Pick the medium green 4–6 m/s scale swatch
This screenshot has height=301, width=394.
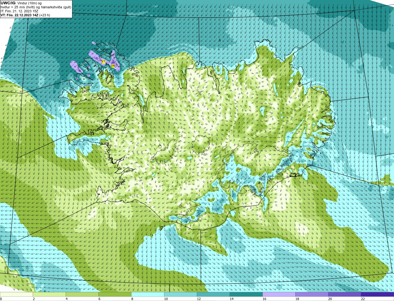[x=82, y=294]
